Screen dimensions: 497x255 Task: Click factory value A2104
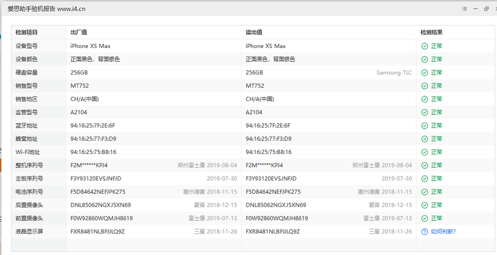(x=78, y=113)
